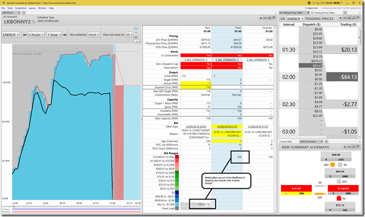Open the Tools menu

coord(10,8)
